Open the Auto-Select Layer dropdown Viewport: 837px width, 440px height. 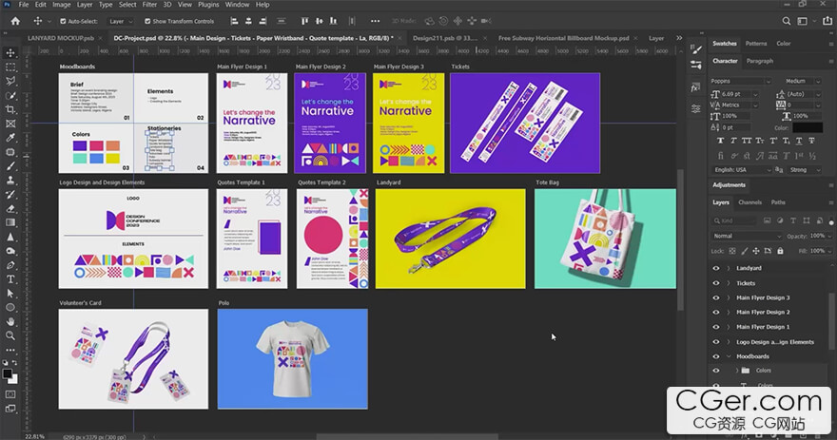[x=120, y=21]
